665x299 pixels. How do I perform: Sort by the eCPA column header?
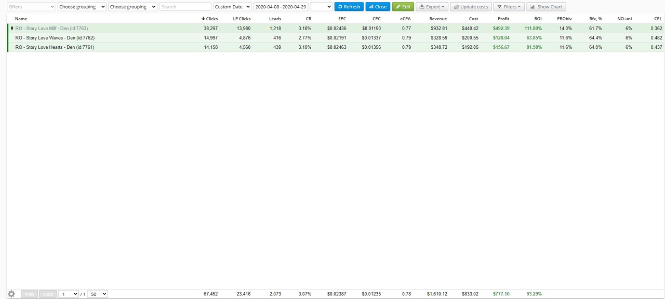coord(405,19)
